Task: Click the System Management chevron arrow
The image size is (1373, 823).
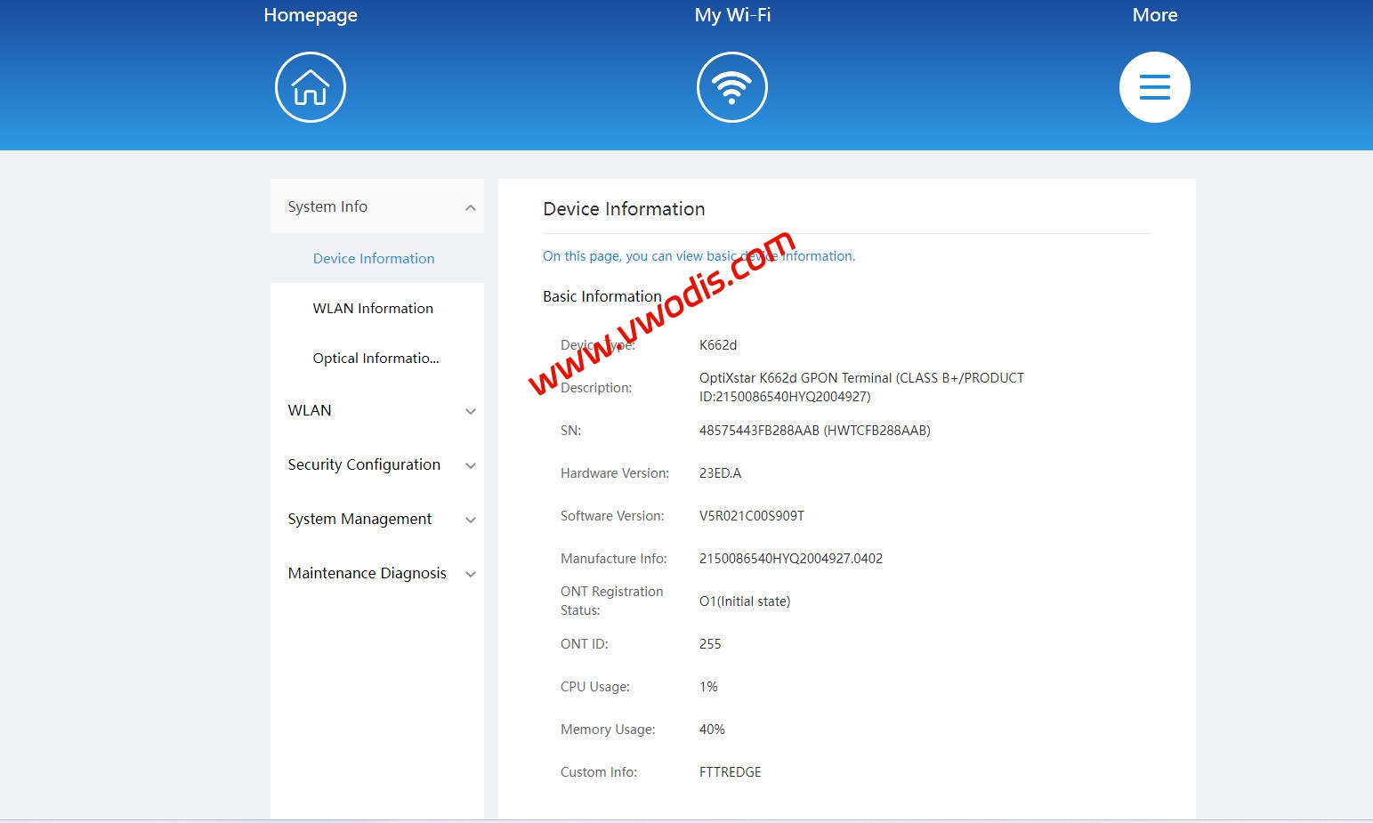Action: (x=471, y=520)
